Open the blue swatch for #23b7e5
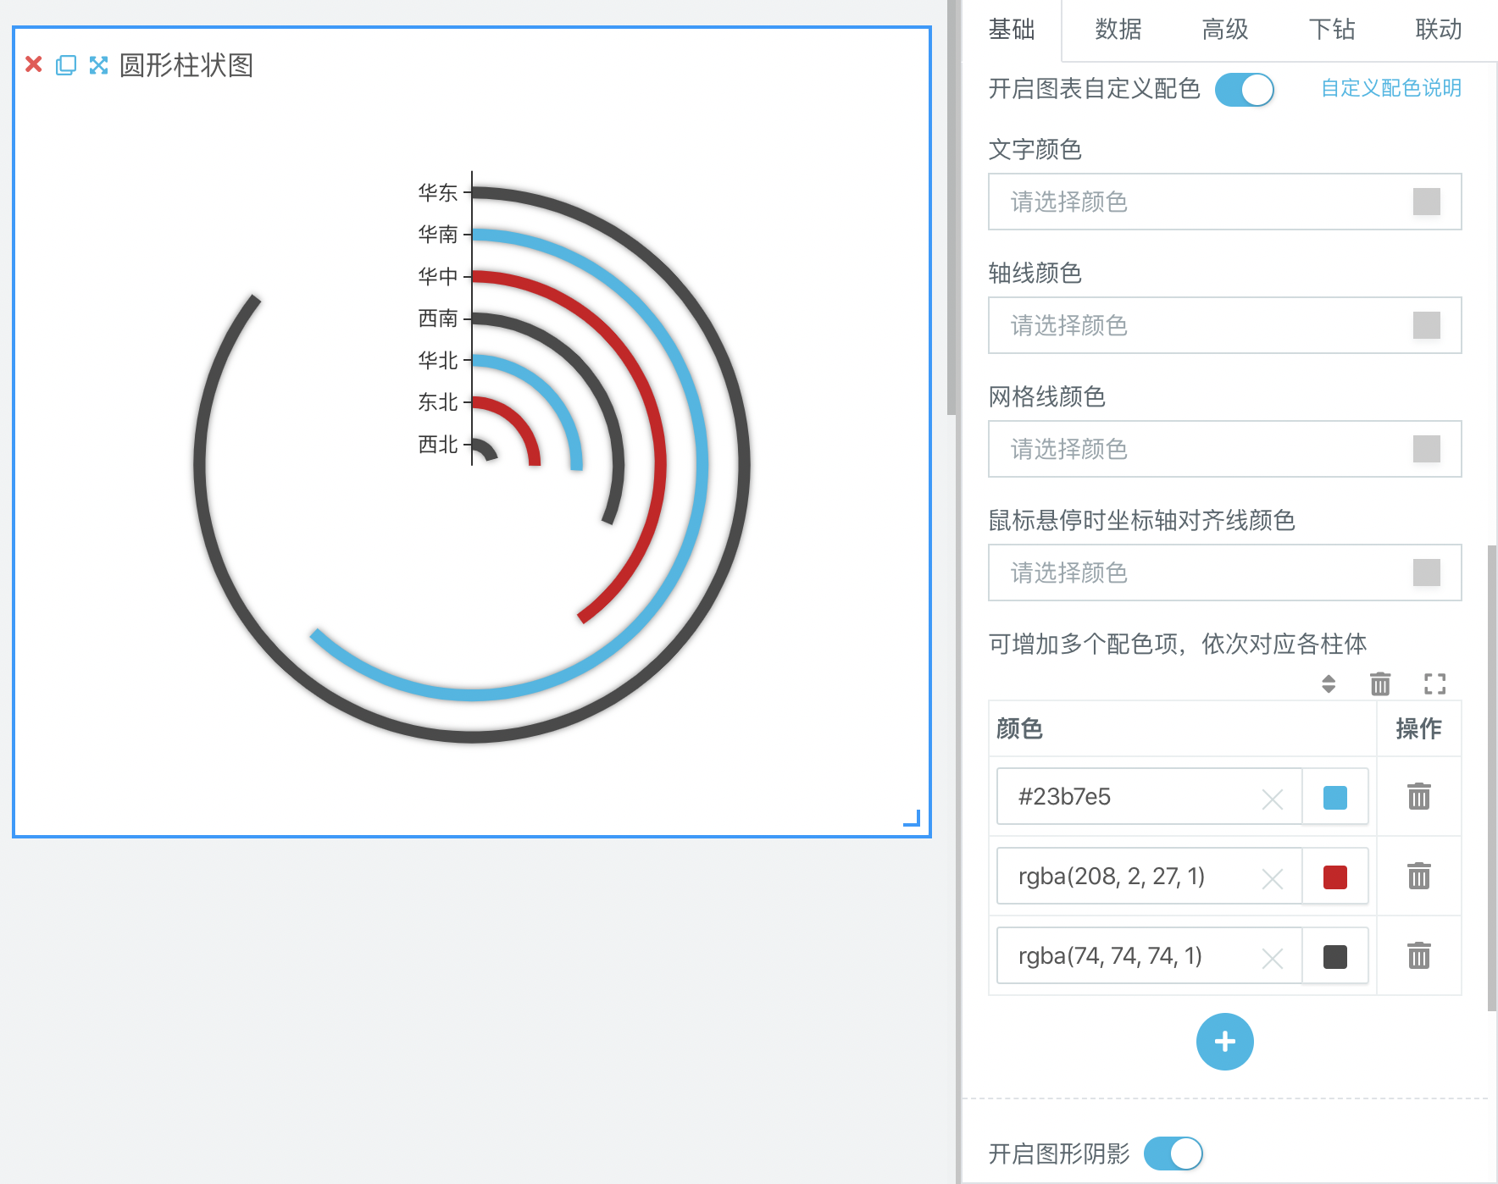1498x1184 pixels. pyautogui.click(x=1335, y=797)
